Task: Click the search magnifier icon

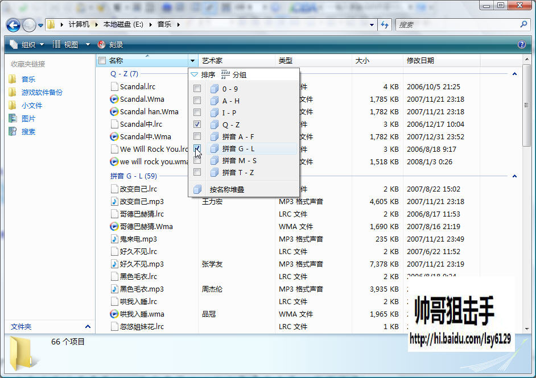Action: [x=523, y=24]
